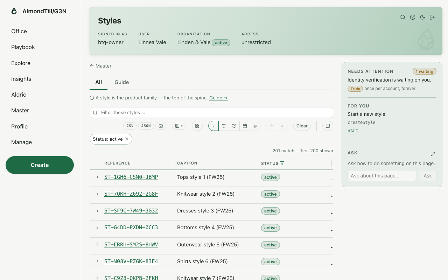
Task: Toggle dark mode with the moon icon
Action: click(422, 17)
